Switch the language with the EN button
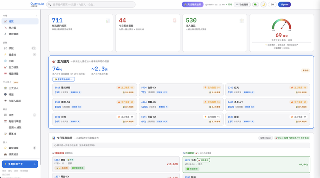The image size is (320, 178). [x=272, y=5]
